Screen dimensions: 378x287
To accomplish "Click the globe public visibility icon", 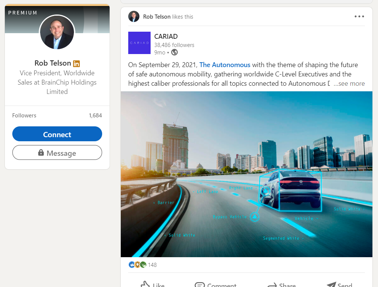I will click(x=174, y=52).
